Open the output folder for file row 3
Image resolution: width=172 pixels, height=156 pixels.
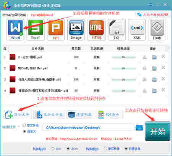point(154,80)
